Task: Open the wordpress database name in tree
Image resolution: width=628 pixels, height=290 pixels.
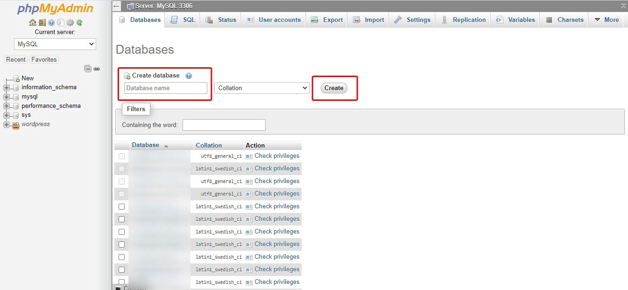Action: [x=35, y=124]
